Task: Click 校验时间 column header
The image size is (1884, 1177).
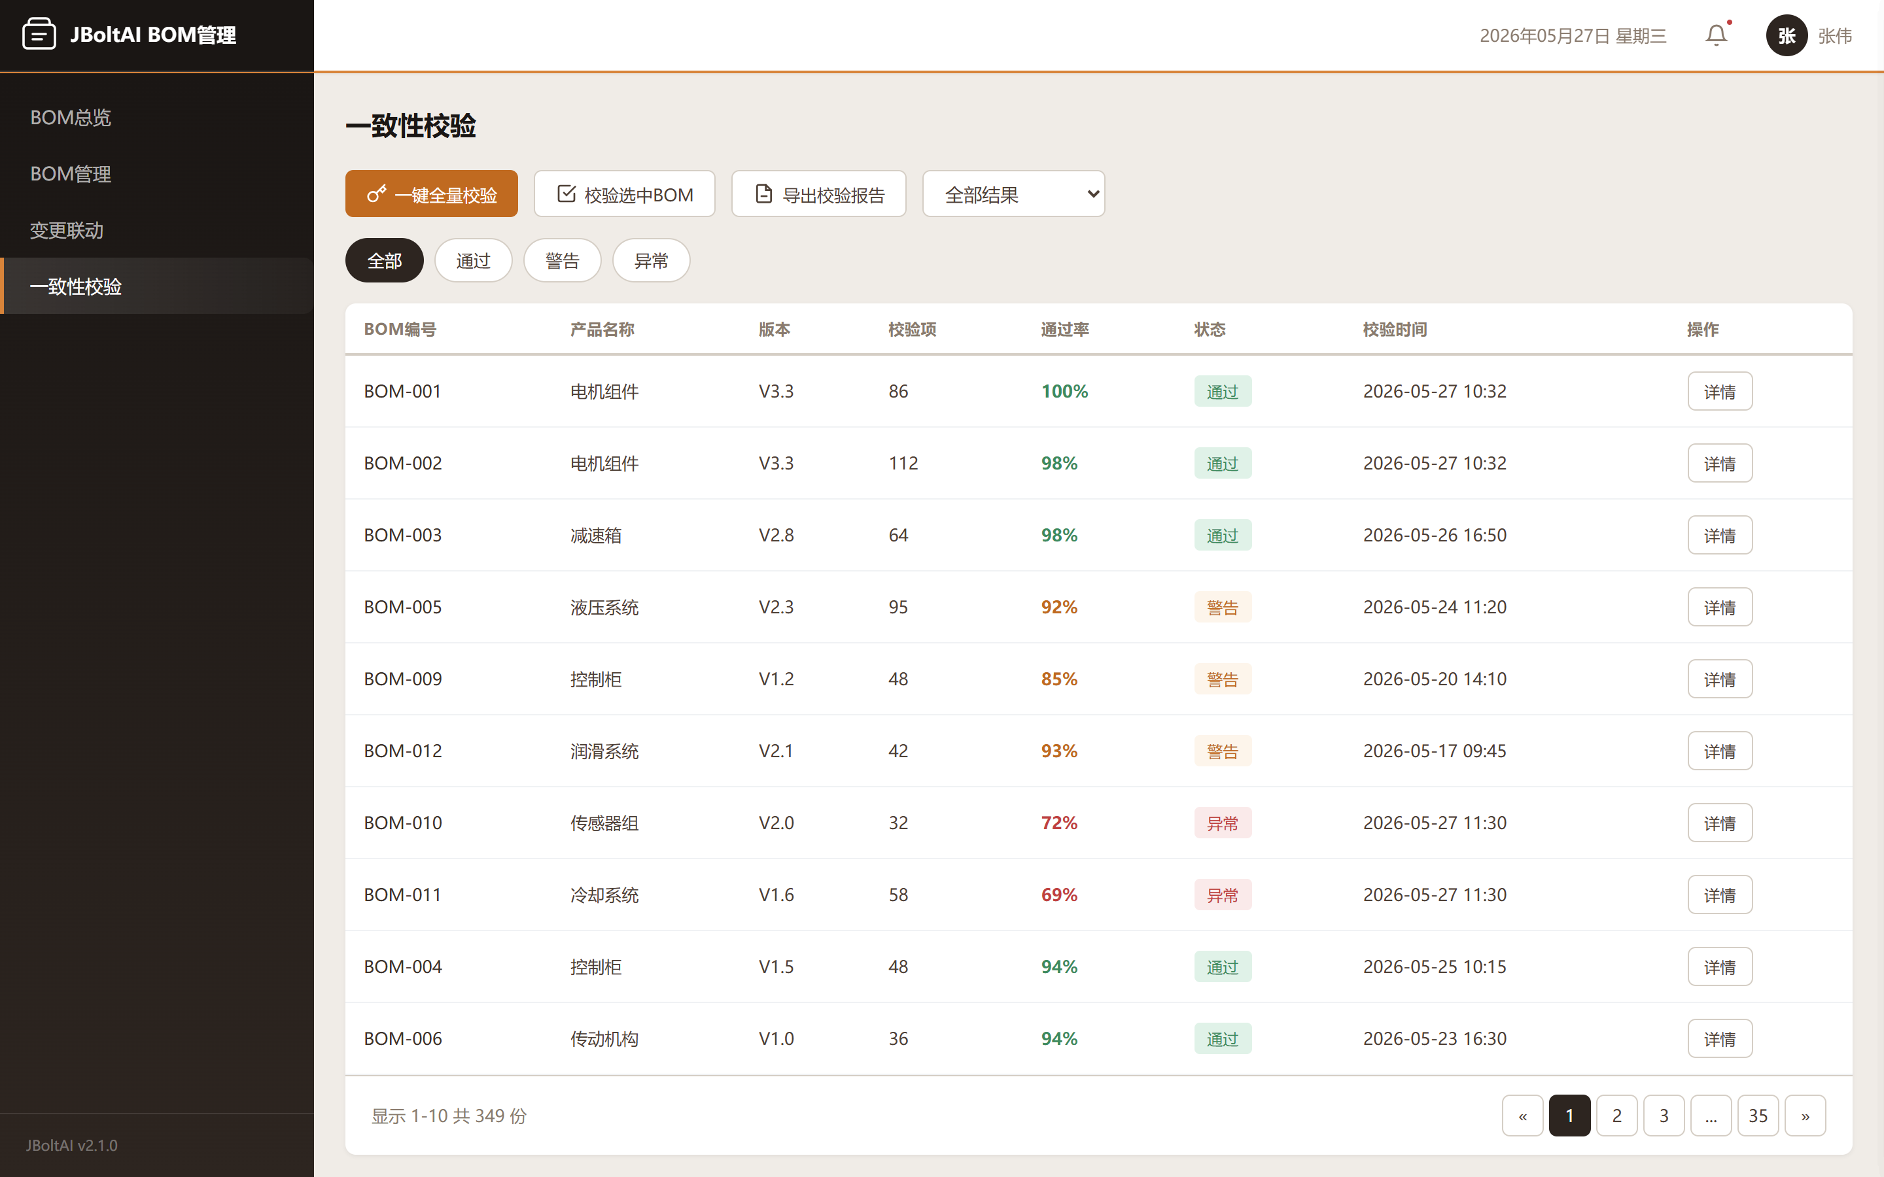Action: 1395,330
